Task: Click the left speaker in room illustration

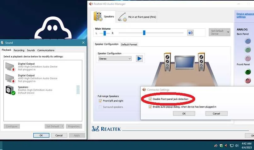Action: coord(167,62)
